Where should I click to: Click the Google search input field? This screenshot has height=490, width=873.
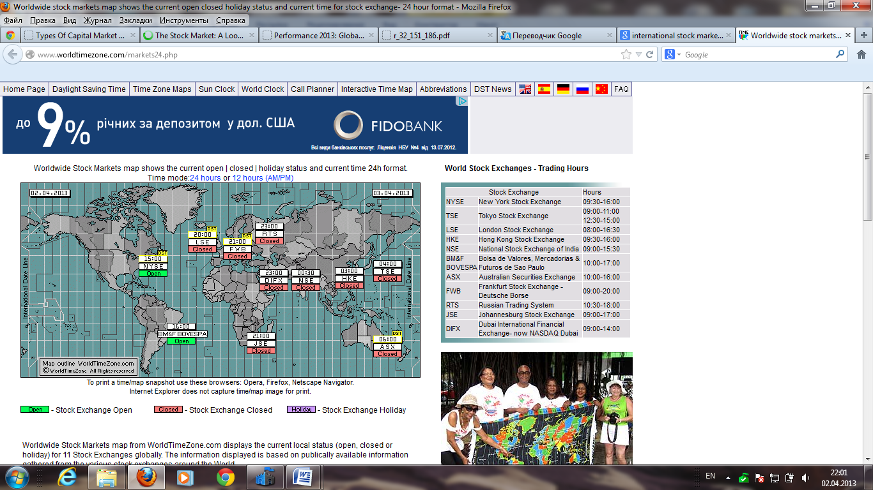coord(759,55)
